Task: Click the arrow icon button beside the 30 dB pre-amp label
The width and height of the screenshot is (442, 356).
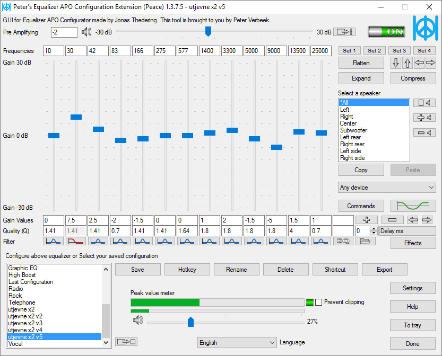Action: [x=344, y=32]
